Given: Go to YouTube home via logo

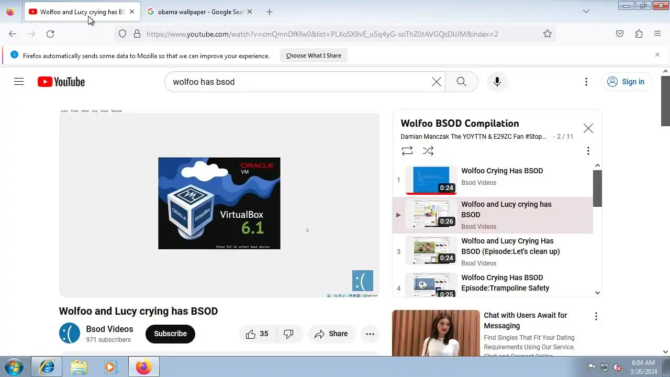Looking at the screenshot, I should click(x=61, y=82).
